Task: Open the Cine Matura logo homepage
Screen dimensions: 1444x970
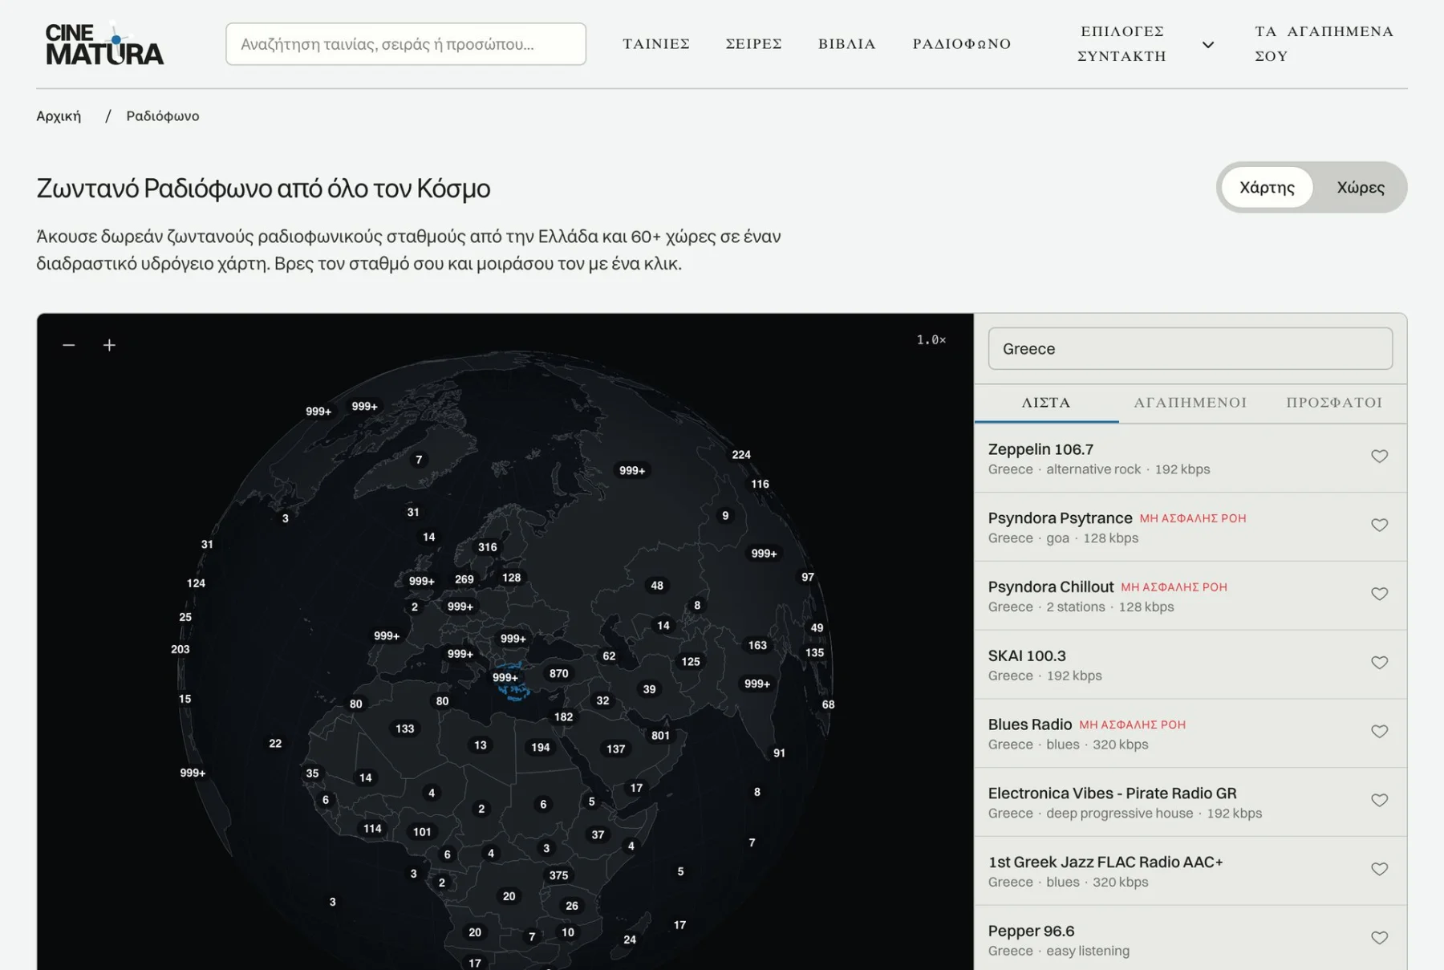Action: point(104,43)
